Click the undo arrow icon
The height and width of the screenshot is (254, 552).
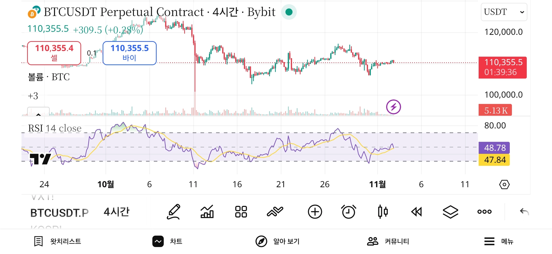pos(524,212)
